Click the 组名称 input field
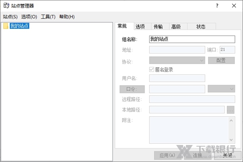 coord(192,39)
